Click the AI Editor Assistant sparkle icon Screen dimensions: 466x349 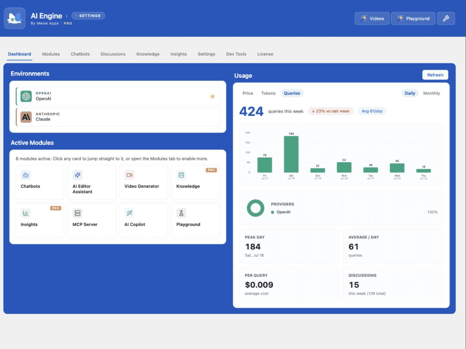pos(77,175)
